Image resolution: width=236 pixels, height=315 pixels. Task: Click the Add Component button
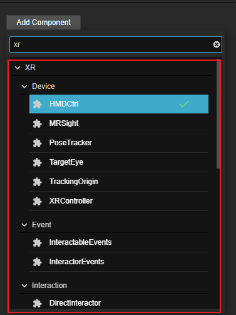[x=43, y=23]
